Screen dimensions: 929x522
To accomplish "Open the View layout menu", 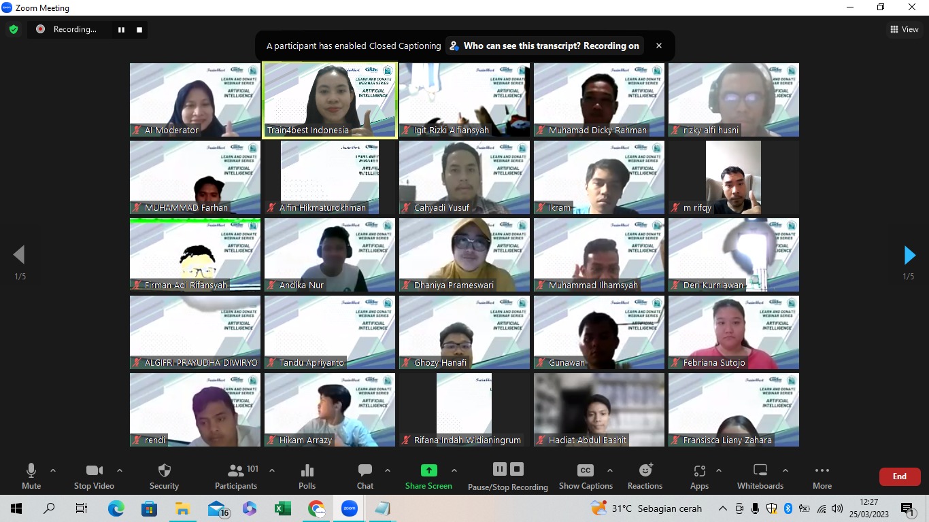I will pyautogui.click(x=904, y=29).
